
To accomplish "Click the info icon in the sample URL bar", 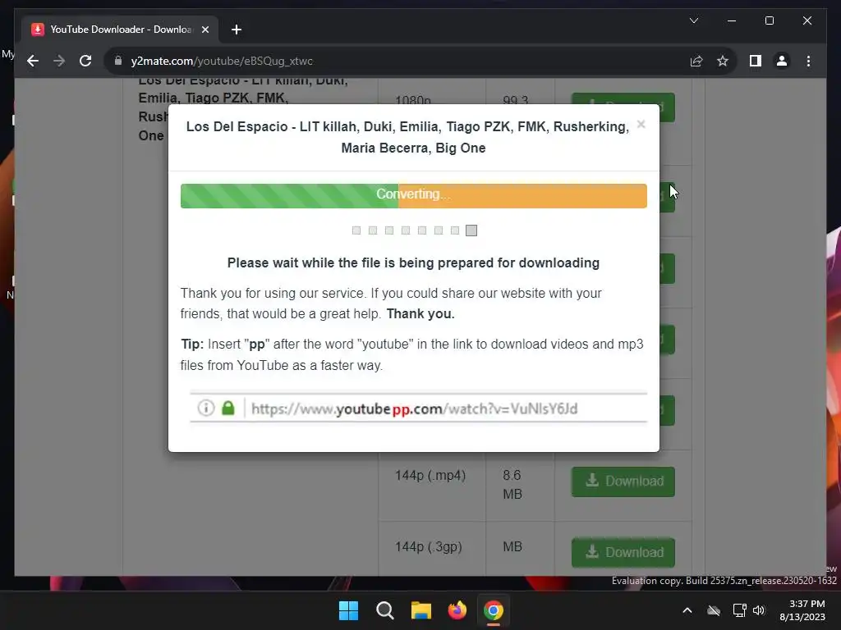I will [x=206, y=409].
